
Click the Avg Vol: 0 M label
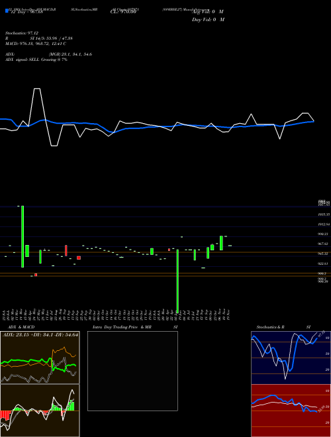click(208, 12)
